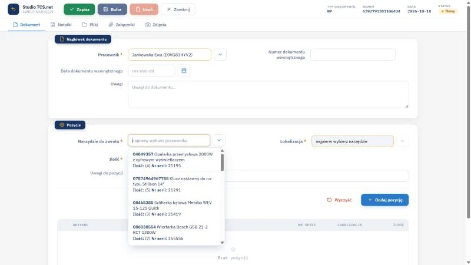Viewport: 471px width, 265px height.
Task: Click the ILOŚĆ column header
Action: click(399, 225)
